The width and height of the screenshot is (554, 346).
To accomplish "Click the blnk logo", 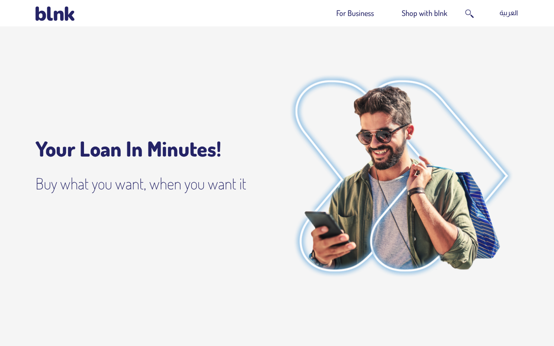I will click(x=55, y=13).
